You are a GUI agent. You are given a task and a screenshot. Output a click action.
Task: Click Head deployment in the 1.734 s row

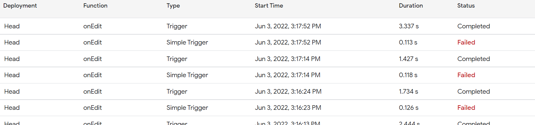point(12,91)
